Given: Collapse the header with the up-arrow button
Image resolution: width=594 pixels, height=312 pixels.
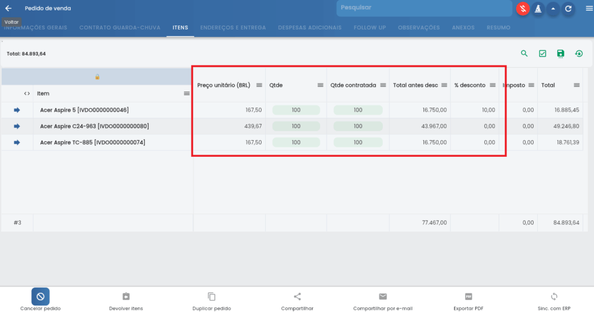Looking at the screenshot, I should (x=553, y=9).
